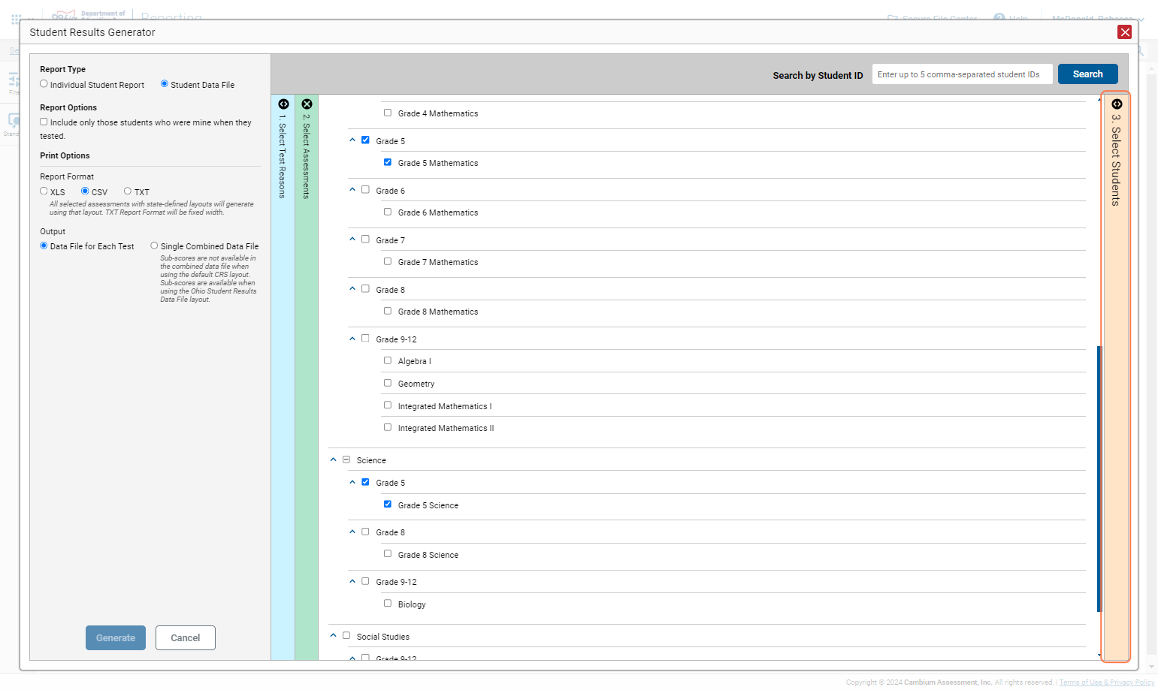Choose TXT report format

[x=128, y=191]
